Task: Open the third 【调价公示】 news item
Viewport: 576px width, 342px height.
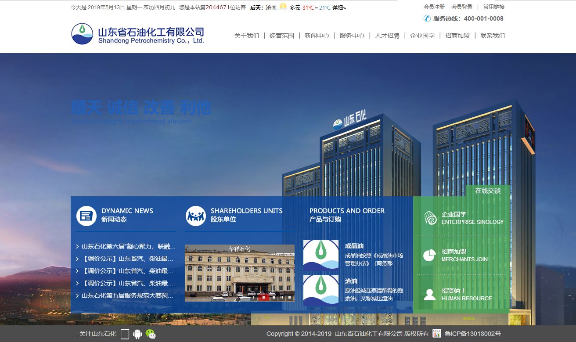Action: click(128, 283)
